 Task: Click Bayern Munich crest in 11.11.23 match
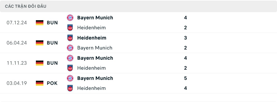coord(70,58)
